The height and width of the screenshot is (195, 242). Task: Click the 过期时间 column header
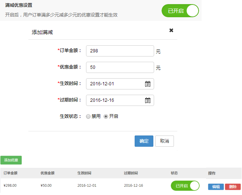(131, 173)
